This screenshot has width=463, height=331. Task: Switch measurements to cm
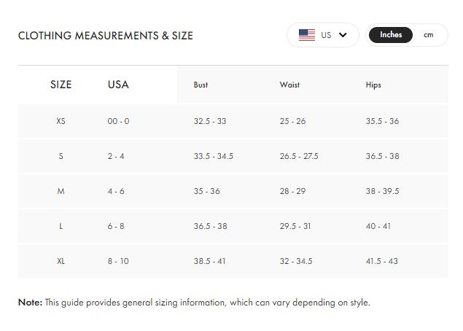[x=429, y=35]
